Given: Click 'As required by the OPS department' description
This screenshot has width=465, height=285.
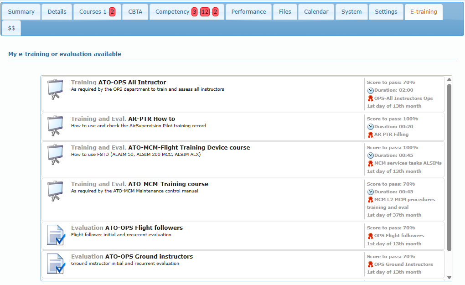Looking at the screenshot, I should coord(147,89).
